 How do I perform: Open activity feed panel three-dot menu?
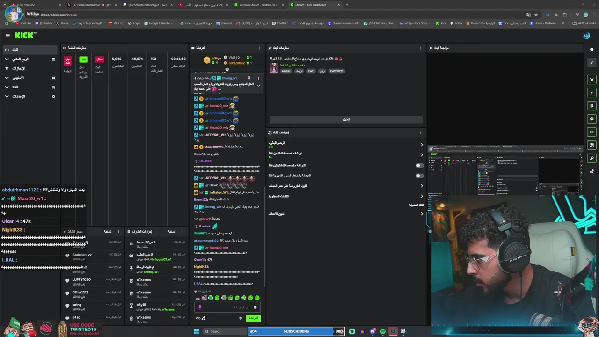tap(118, 232)
